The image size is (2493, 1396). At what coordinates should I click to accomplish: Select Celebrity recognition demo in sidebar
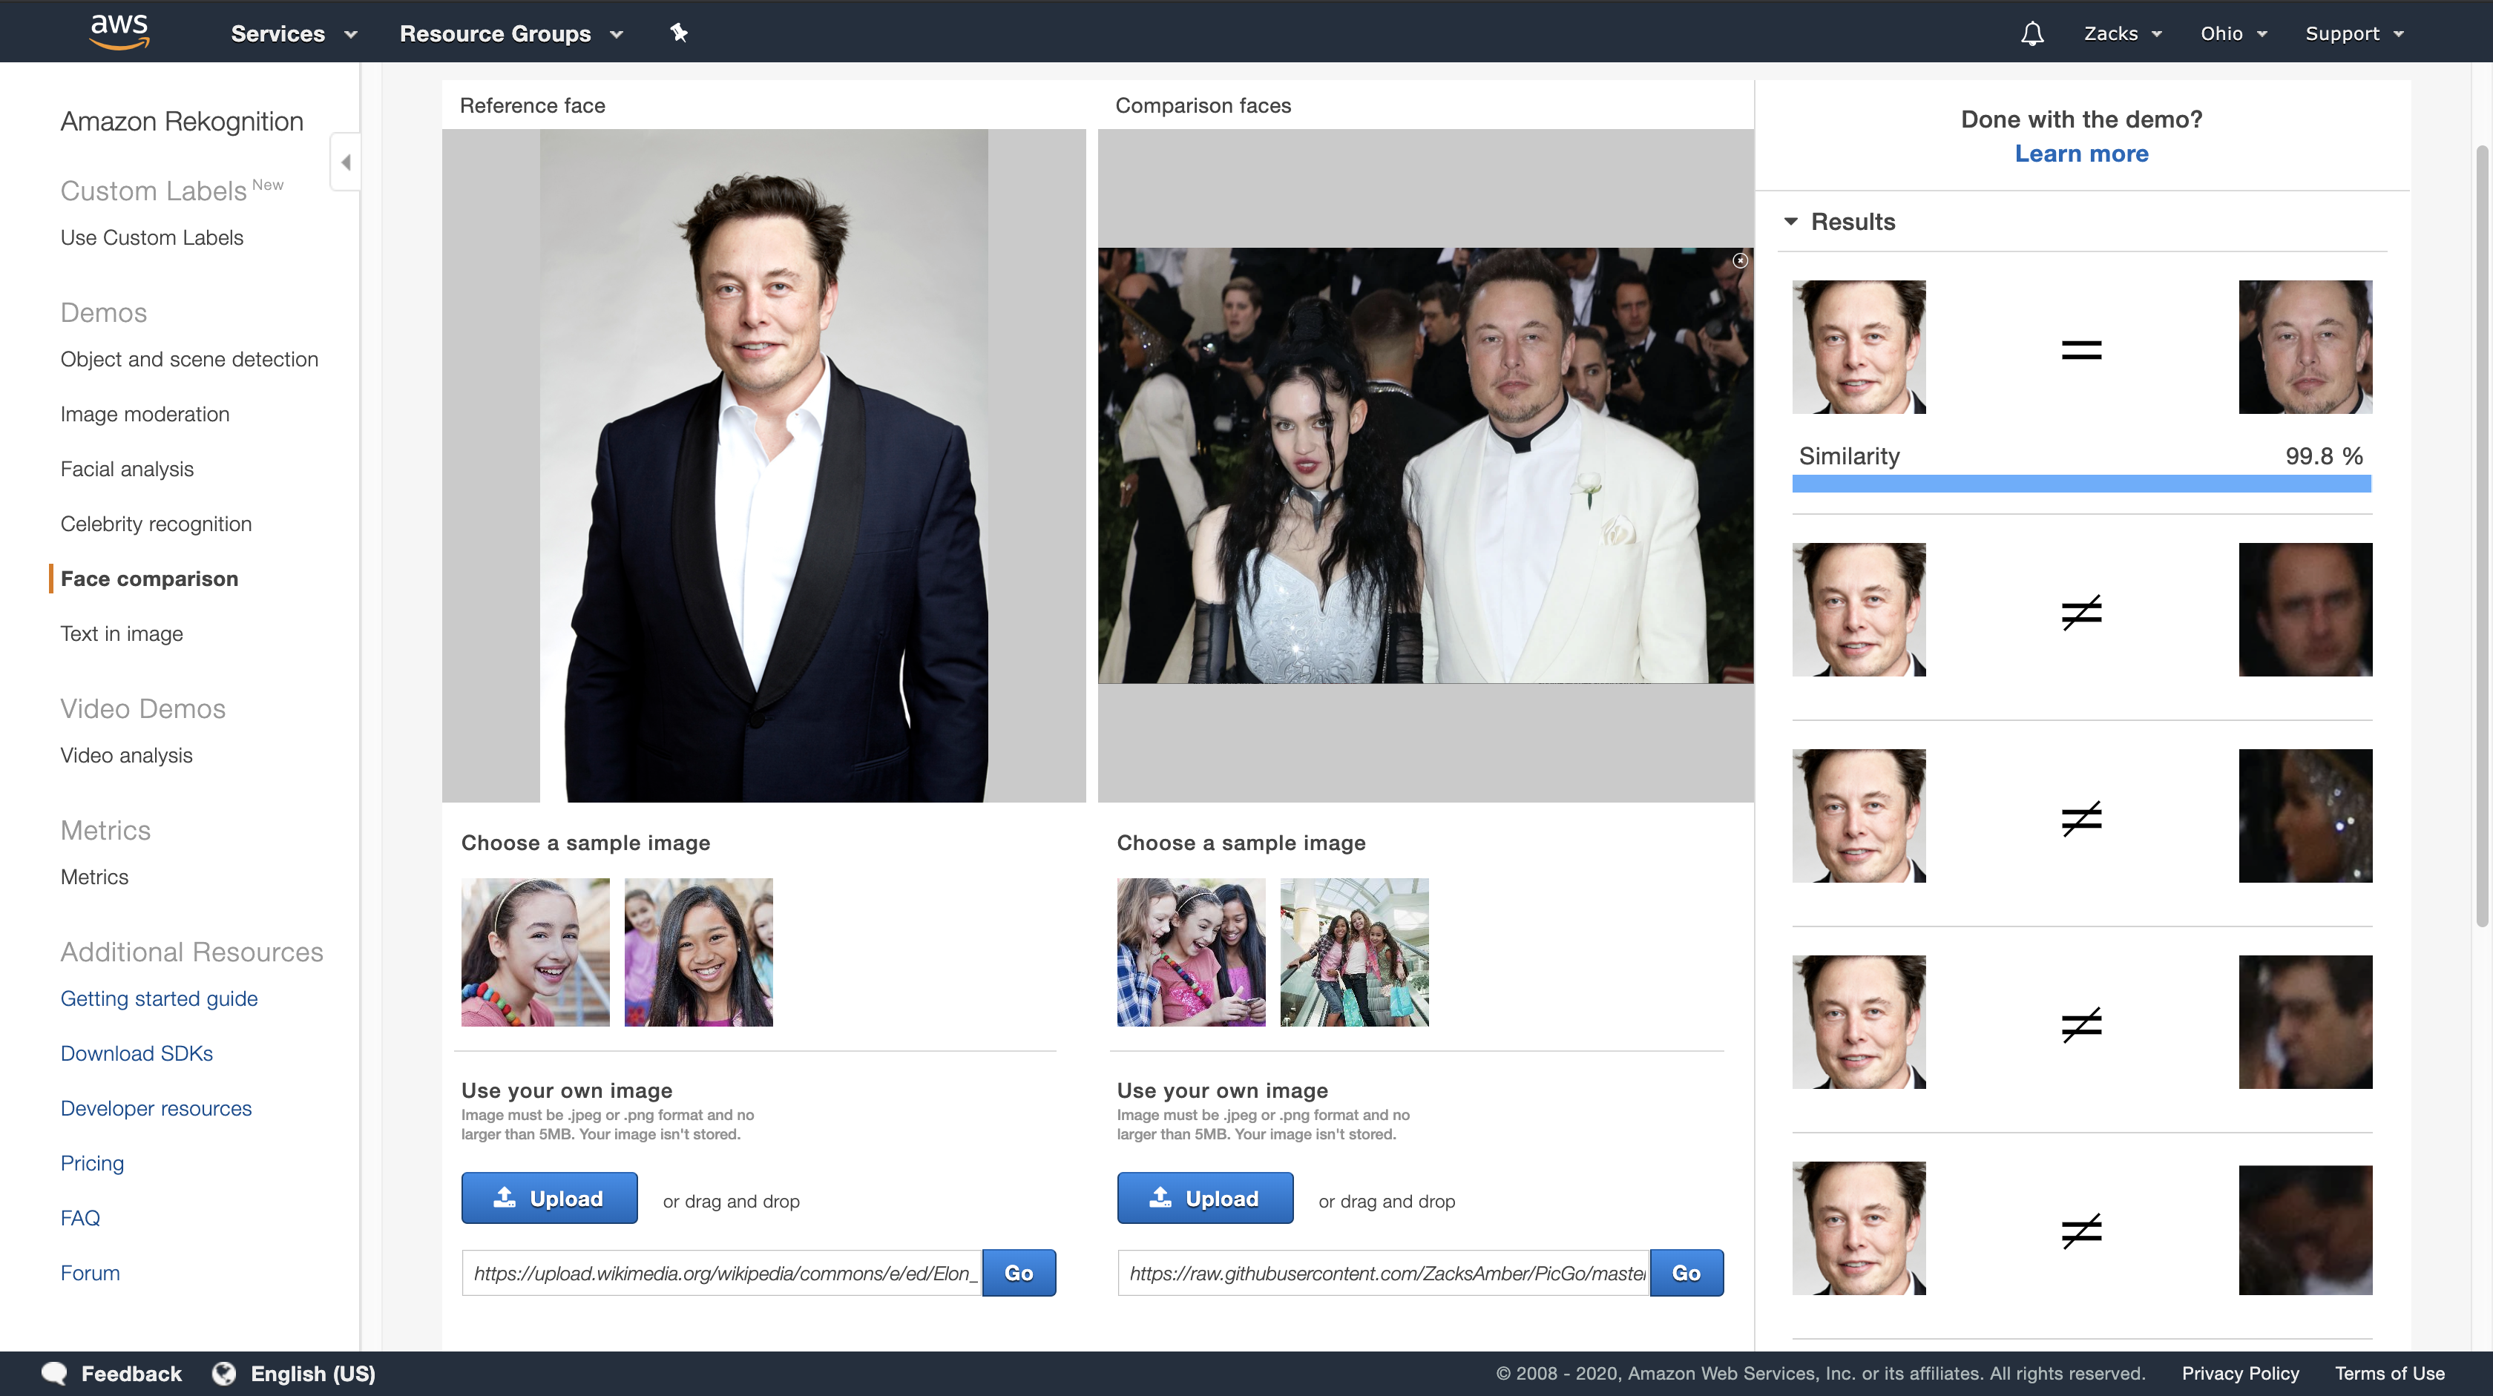[x=156, y=524]
